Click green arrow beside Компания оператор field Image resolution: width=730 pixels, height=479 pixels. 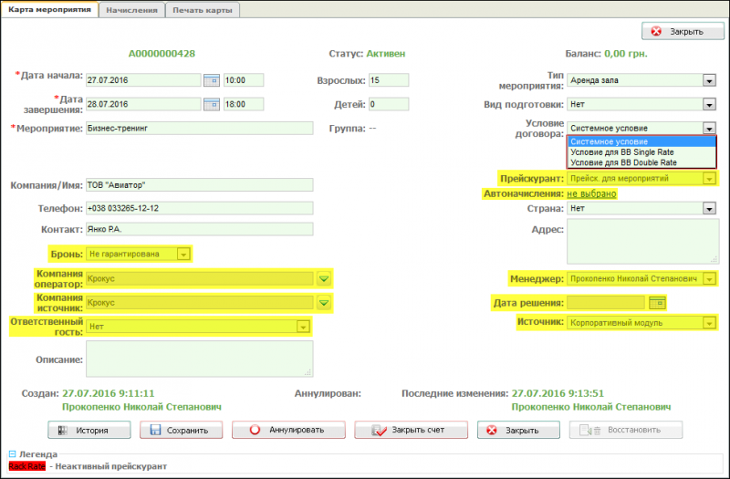pyautogui.click(x=324, y=278)
